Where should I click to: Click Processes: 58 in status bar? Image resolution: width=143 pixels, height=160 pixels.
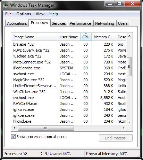point(15,154)
